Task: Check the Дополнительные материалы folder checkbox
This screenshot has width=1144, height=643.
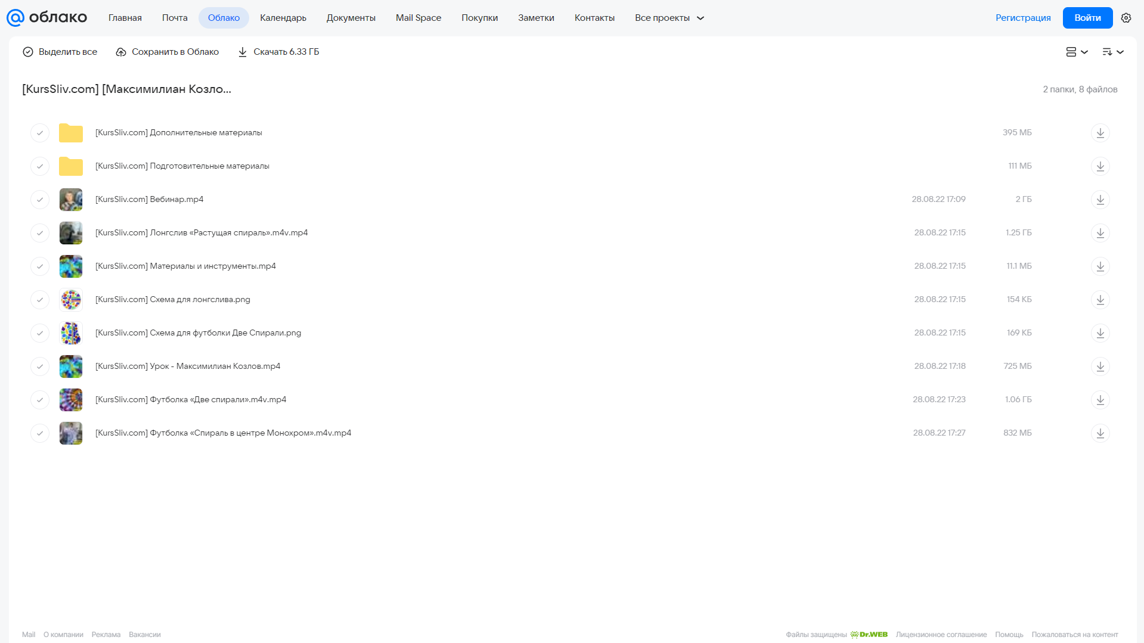Action: (40, 133)
